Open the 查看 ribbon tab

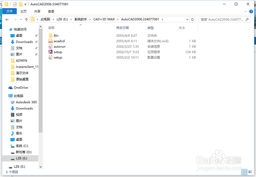(51, 11)
